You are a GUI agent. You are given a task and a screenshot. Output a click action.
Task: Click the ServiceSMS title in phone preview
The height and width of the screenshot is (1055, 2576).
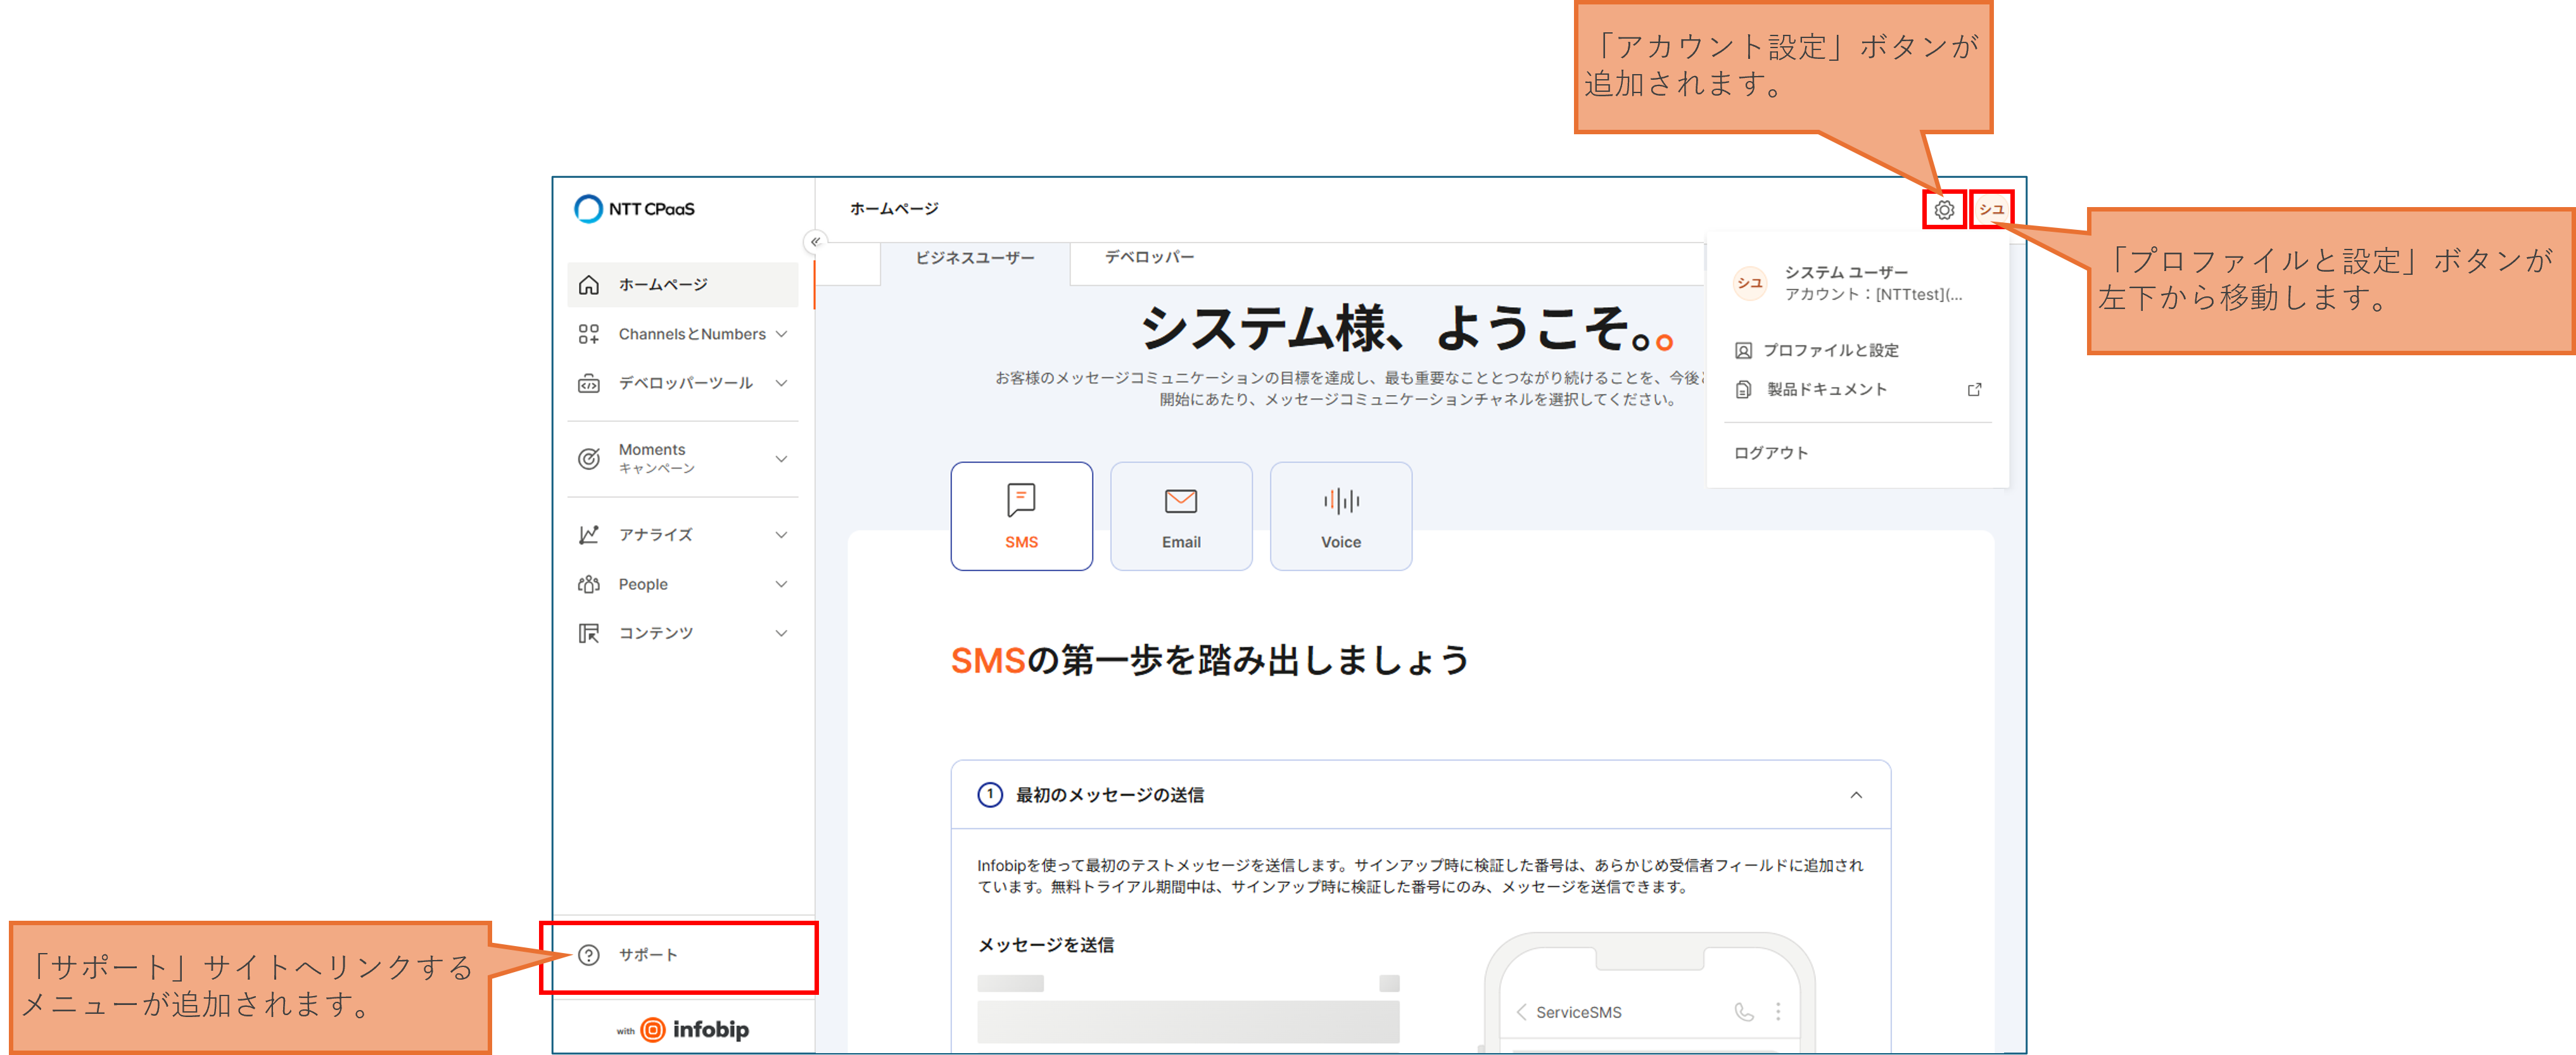point(1578,1012)
